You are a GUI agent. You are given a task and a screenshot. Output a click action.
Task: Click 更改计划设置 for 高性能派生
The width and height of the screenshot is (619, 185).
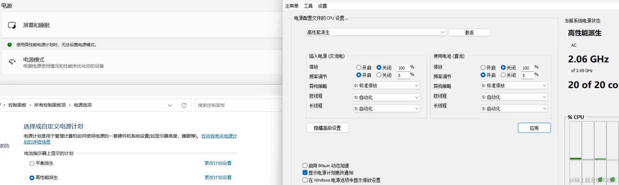(x=218, y=178)
